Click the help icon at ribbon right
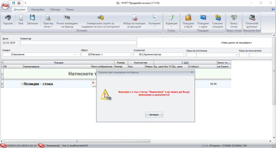 pyautogui.click(x=273, y=9)
